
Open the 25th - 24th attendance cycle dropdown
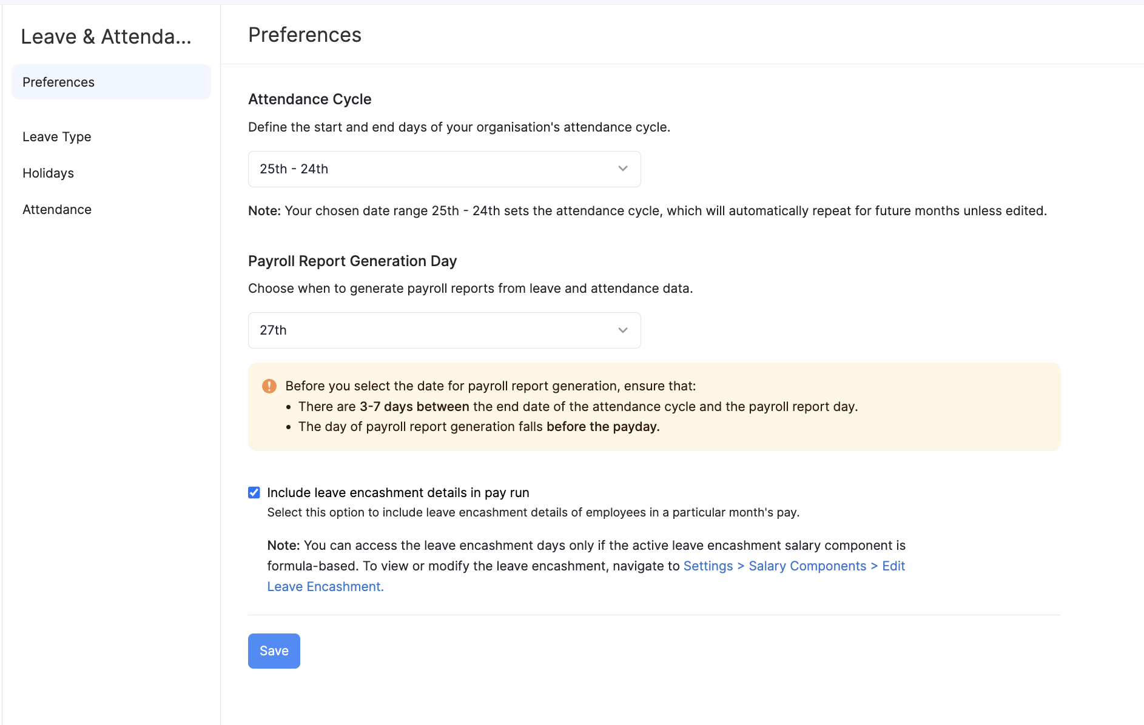pos(444,169)
